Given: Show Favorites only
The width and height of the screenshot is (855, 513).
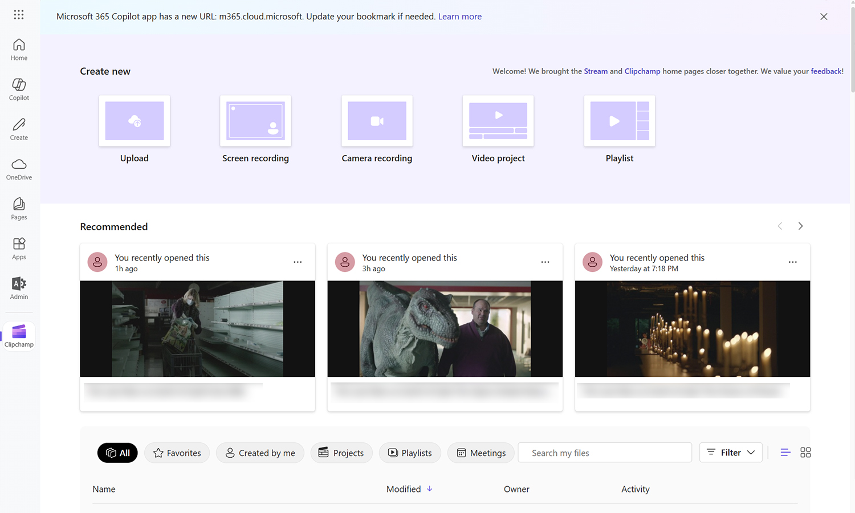Looking at the screenshot, I should click(x=177, y=453).
